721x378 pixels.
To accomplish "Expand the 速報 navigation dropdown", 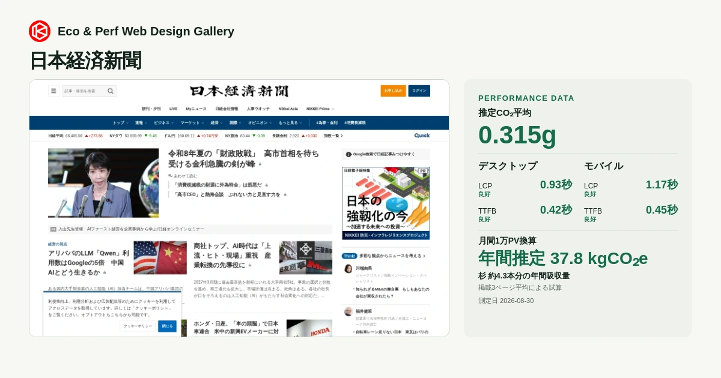I will [x=140, y=122].
